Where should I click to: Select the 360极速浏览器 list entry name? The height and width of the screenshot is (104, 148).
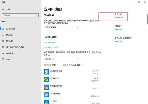56,86
